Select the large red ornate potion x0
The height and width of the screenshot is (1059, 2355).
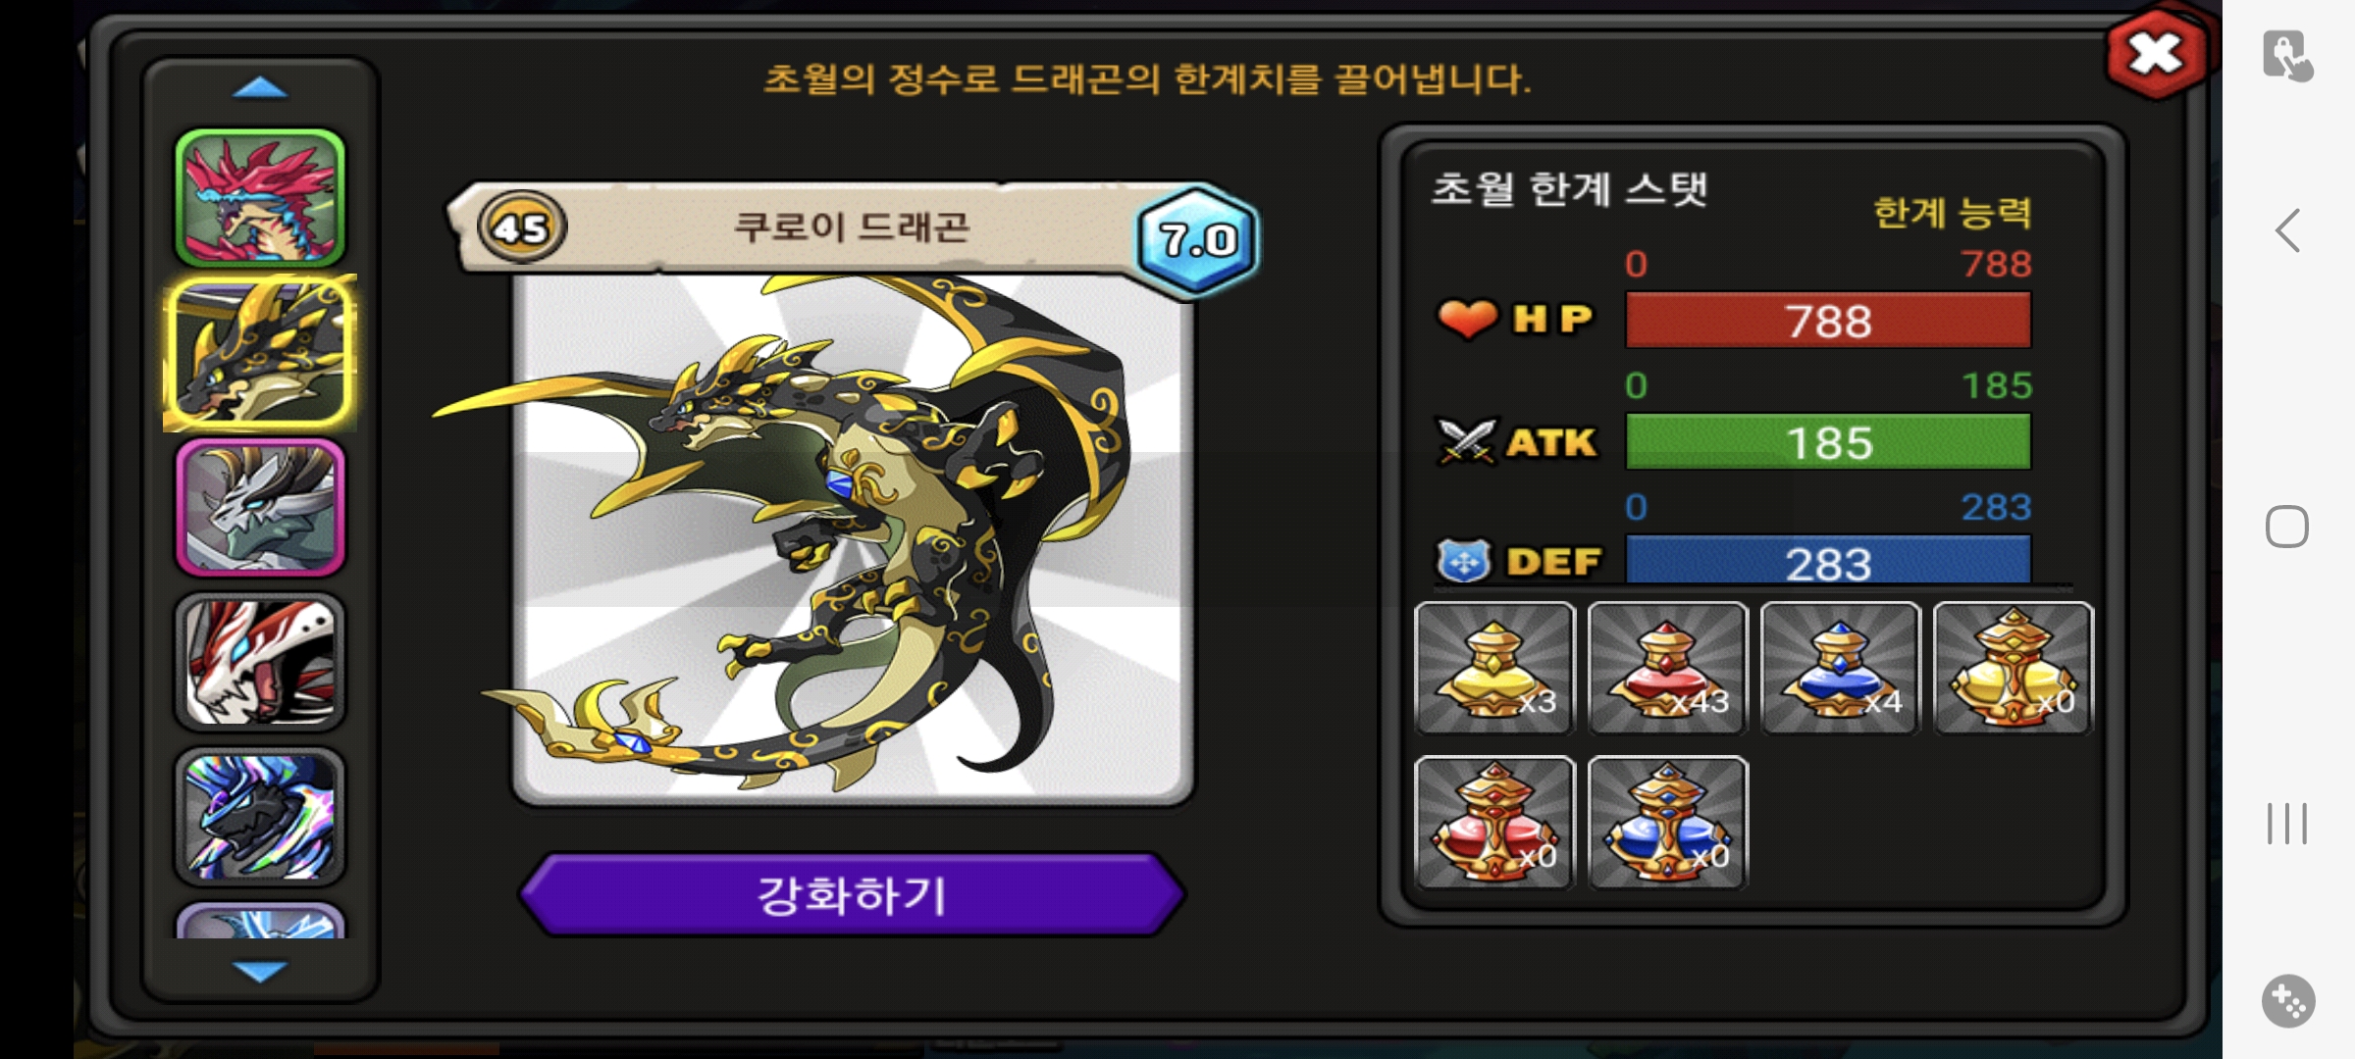[x=1494, y=822]
